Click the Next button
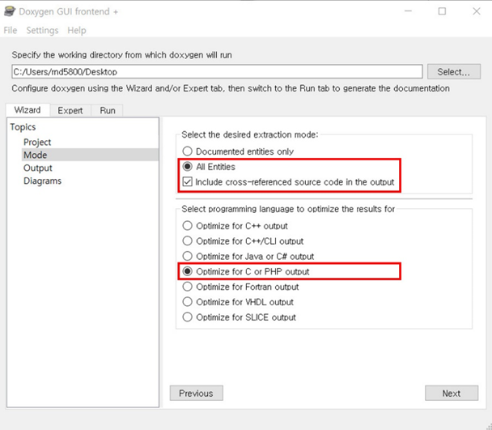Viewport: 492px width, 430px height. click(x=452, y=394)
